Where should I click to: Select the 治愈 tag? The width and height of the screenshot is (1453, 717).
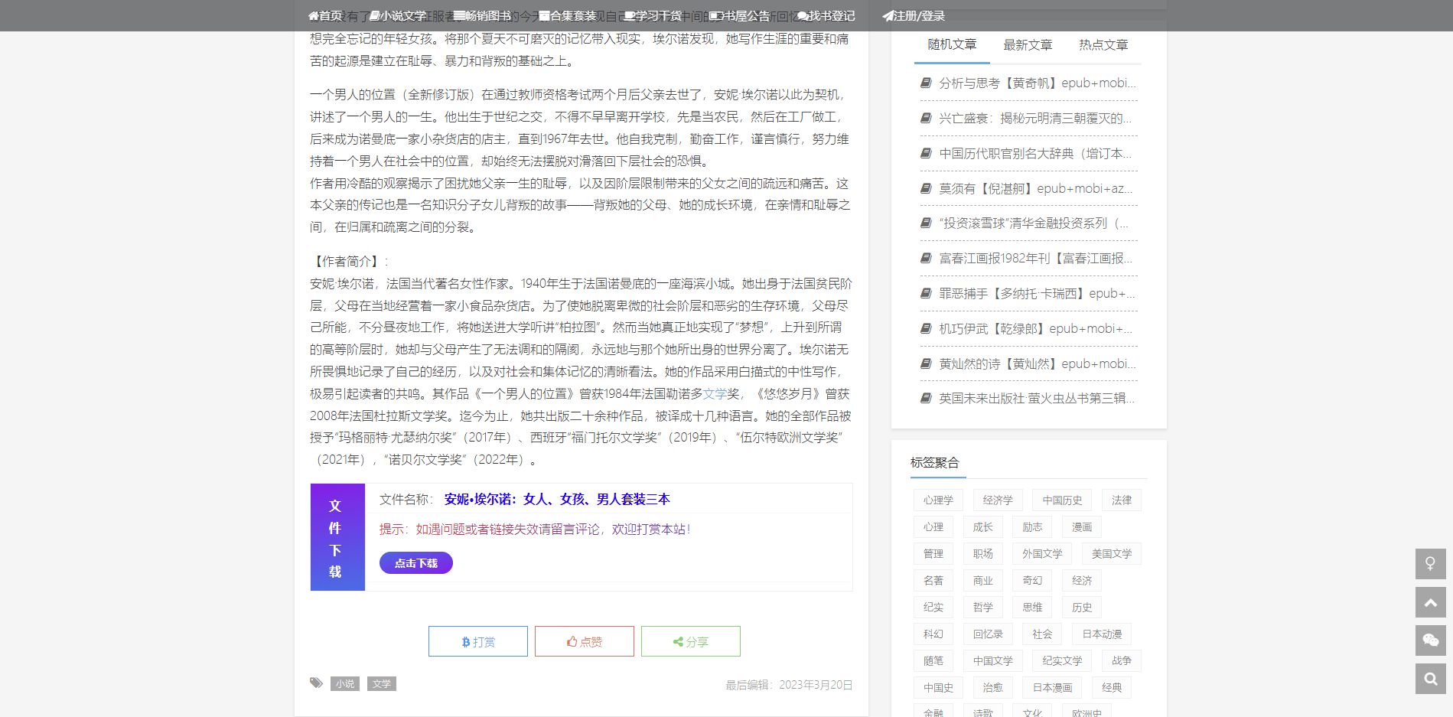[993, 687]
